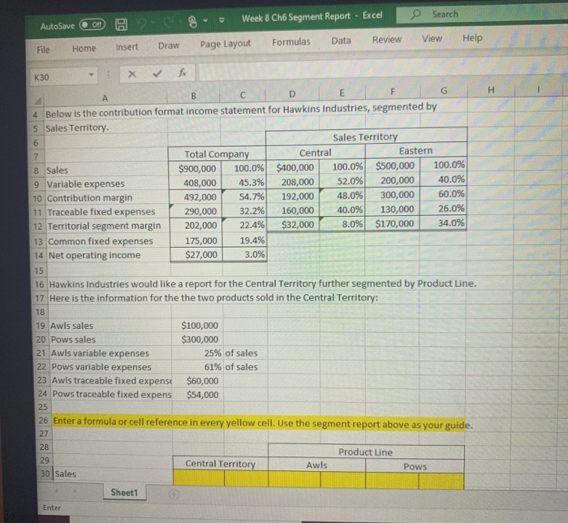Screen dimensions: 568x523
Task: Switch to the Data tab
Action: pos(341,41)
